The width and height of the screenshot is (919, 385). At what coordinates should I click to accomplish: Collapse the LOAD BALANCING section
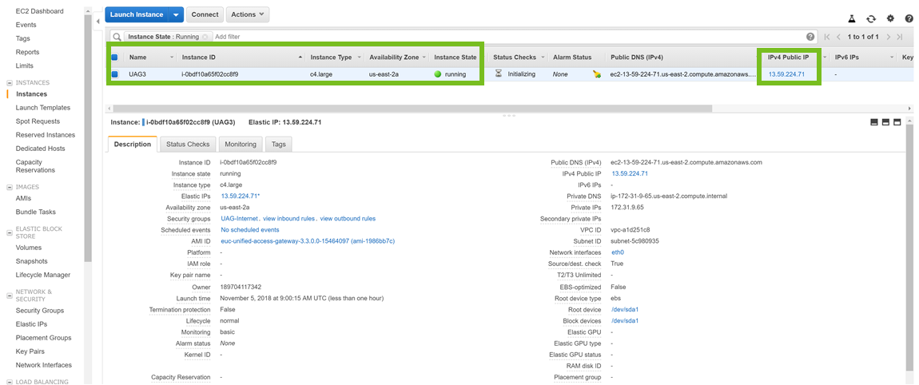(x=9, y=382)
